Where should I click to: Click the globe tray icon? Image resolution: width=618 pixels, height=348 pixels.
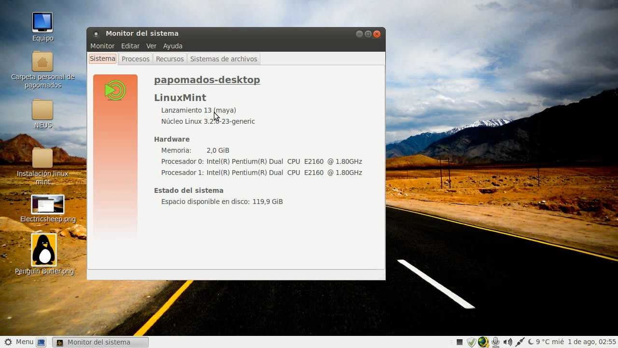tap(483, 342)
